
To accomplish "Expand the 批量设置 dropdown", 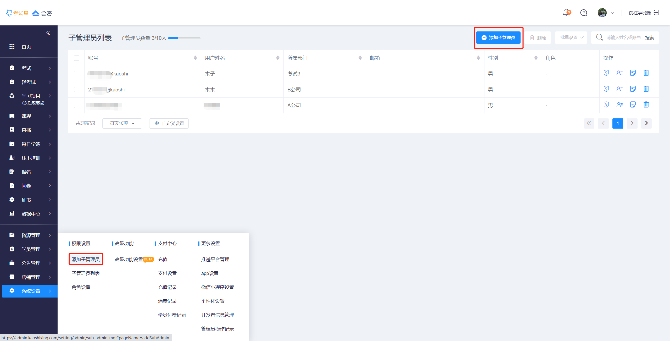I will pyautogui.click(x=571, y=38).
